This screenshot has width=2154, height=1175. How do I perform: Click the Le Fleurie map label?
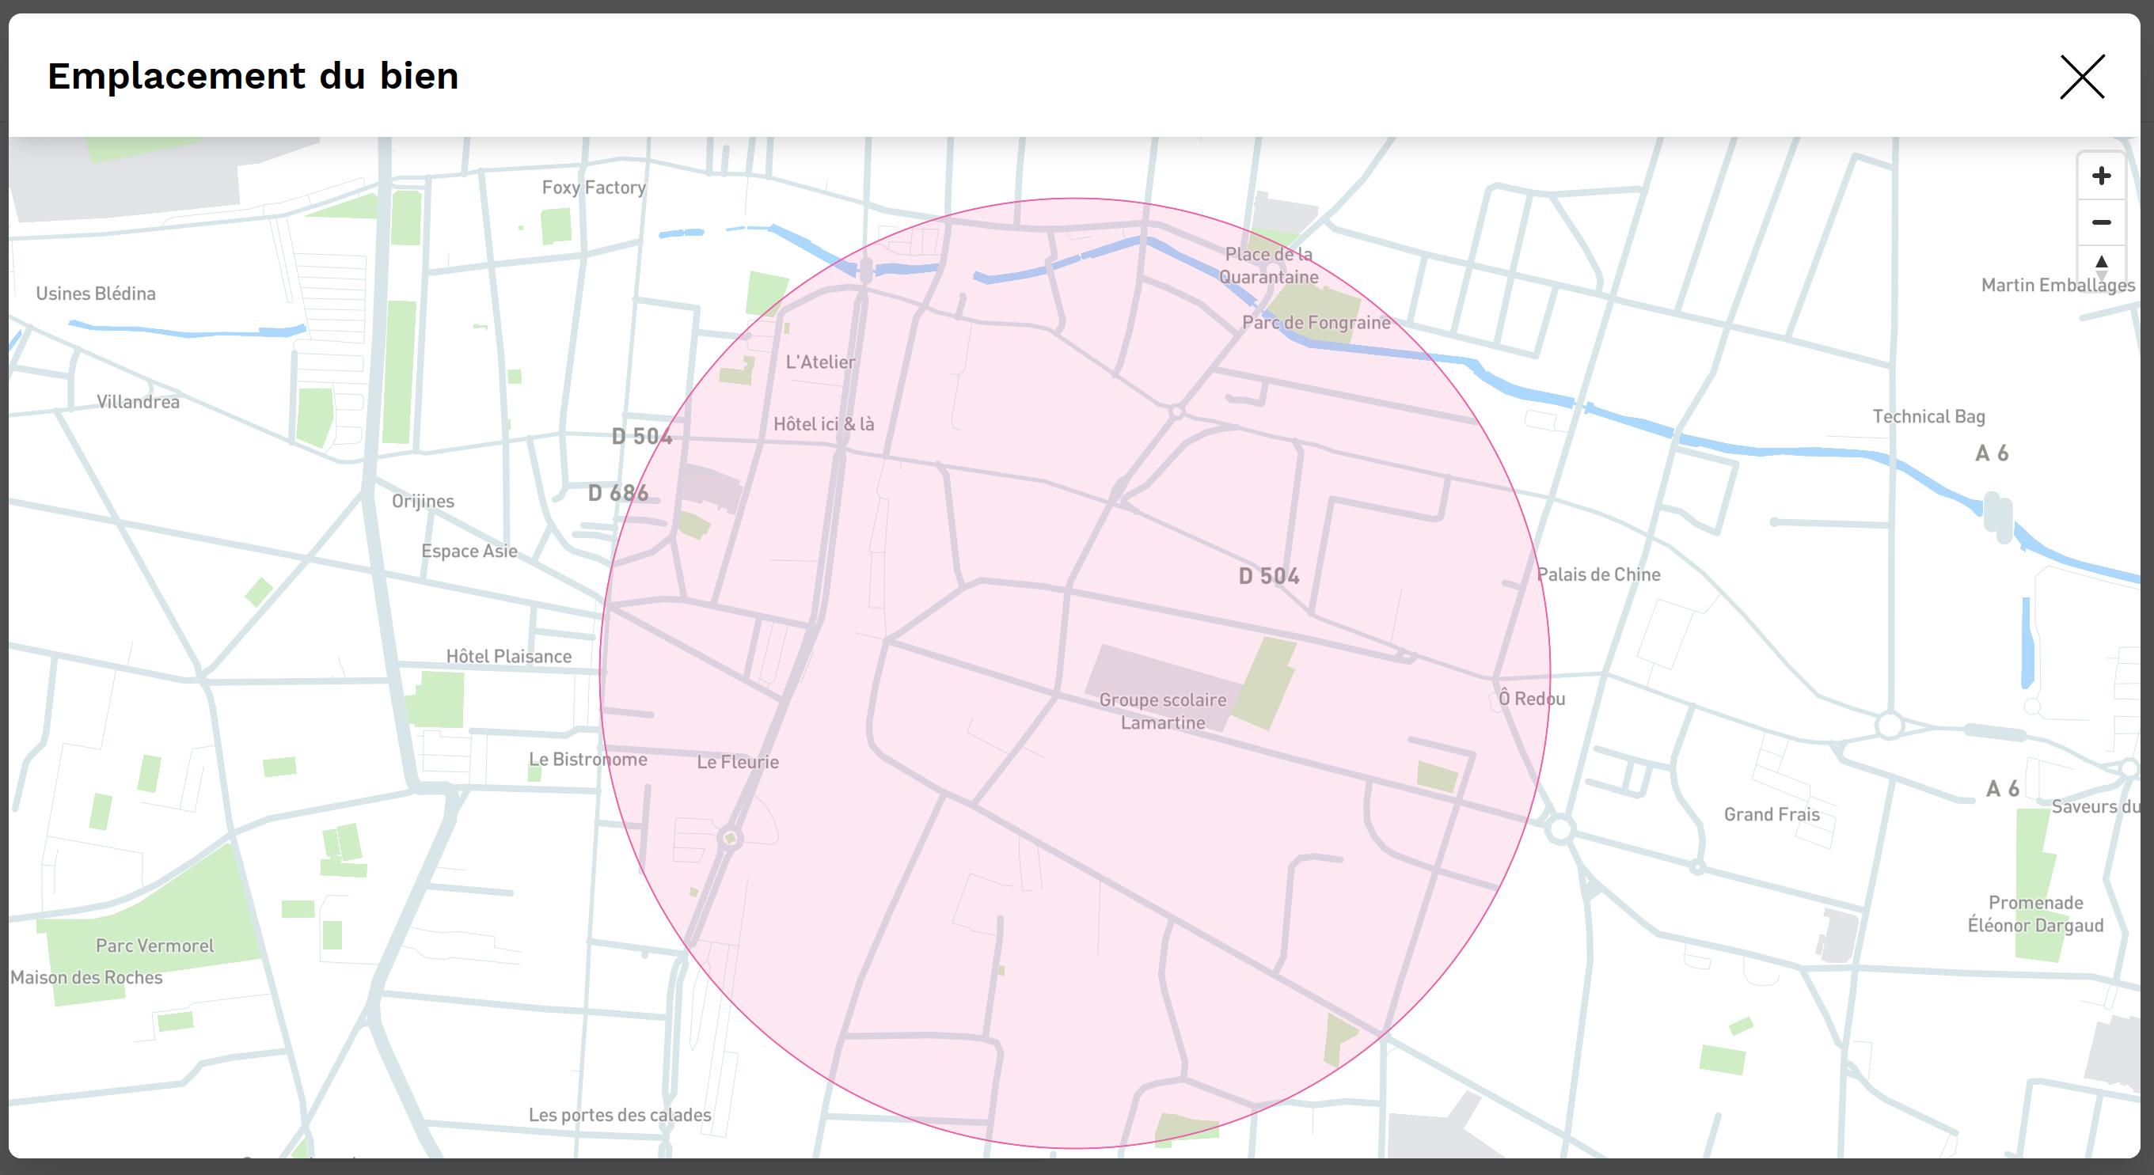click(738, 762)
